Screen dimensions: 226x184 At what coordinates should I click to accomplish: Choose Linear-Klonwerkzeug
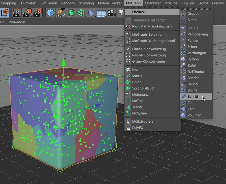152,49
